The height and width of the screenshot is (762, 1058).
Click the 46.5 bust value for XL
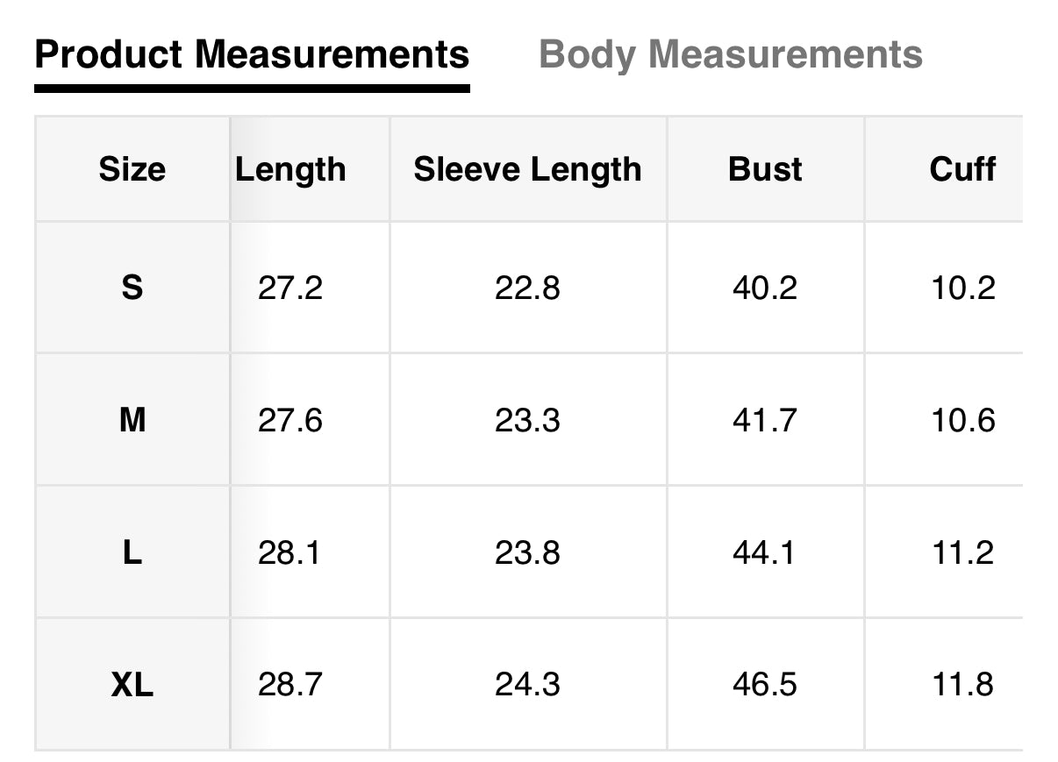765,685
